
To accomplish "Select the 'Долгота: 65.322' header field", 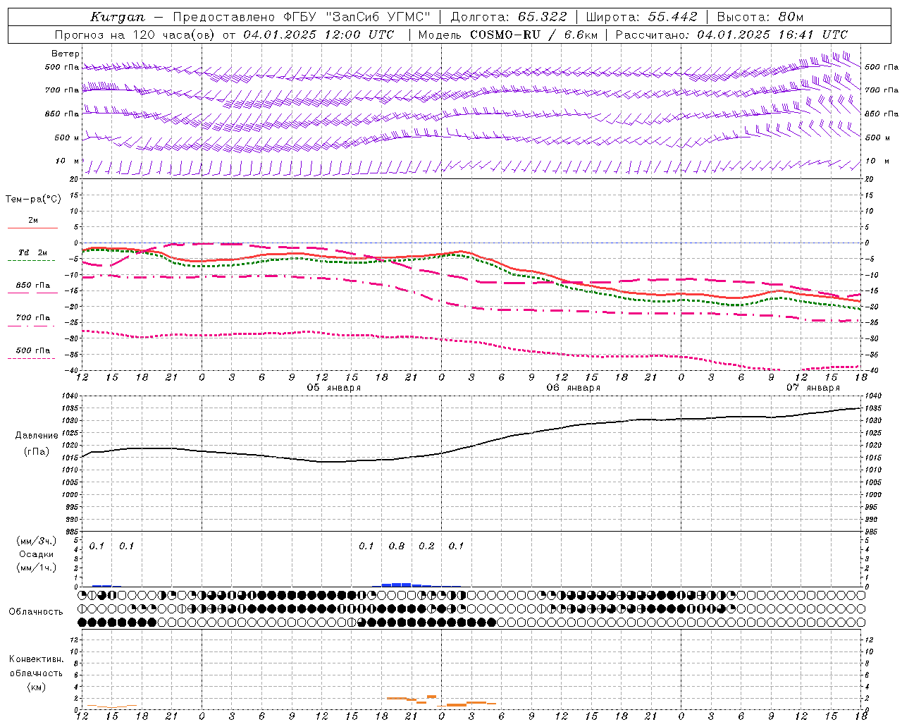I will click(508, 17).
